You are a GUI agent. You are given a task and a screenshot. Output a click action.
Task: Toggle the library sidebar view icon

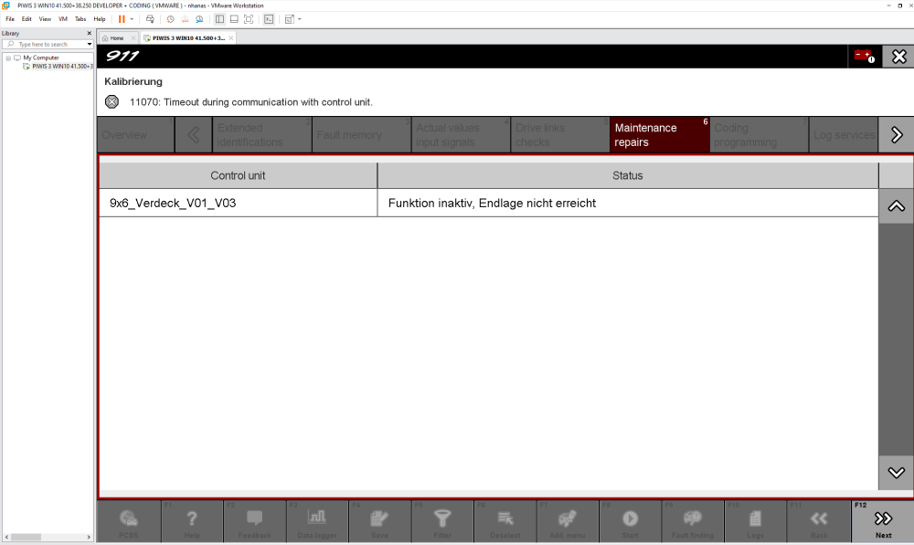coord(219,18)
